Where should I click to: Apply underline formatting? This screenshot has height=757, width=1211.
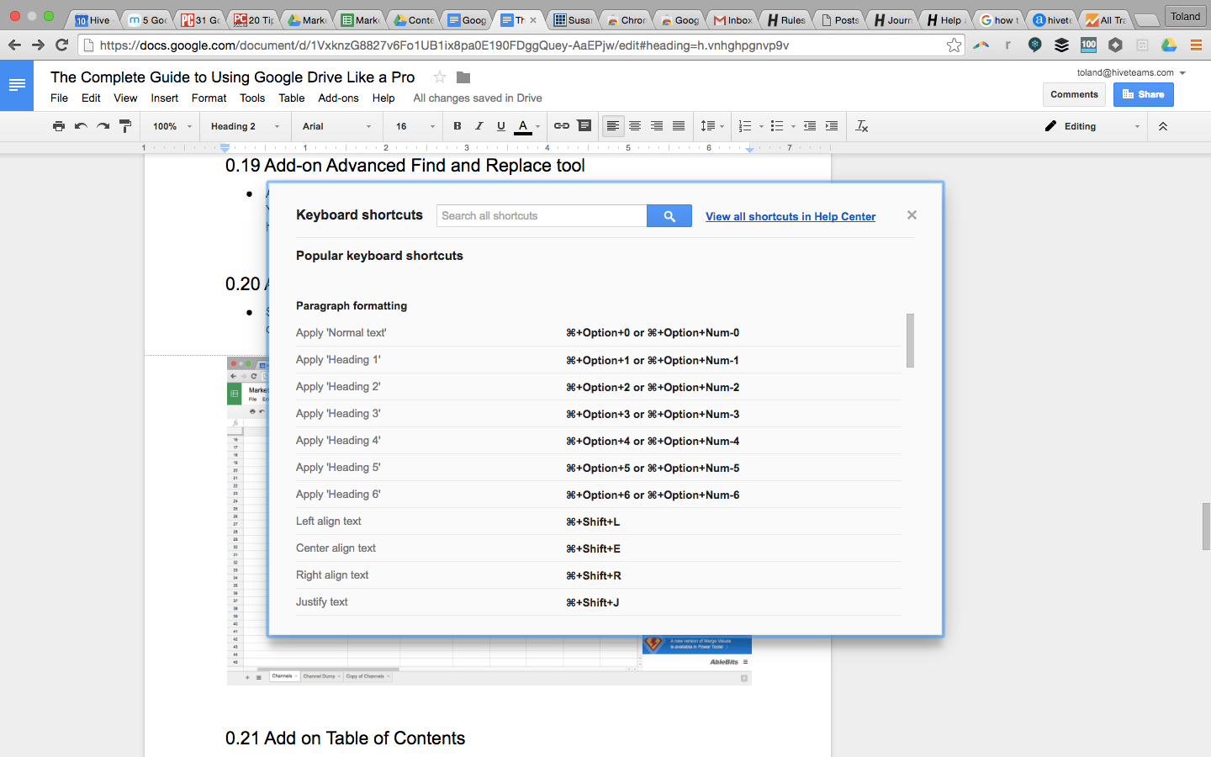(x=500, y=126)
